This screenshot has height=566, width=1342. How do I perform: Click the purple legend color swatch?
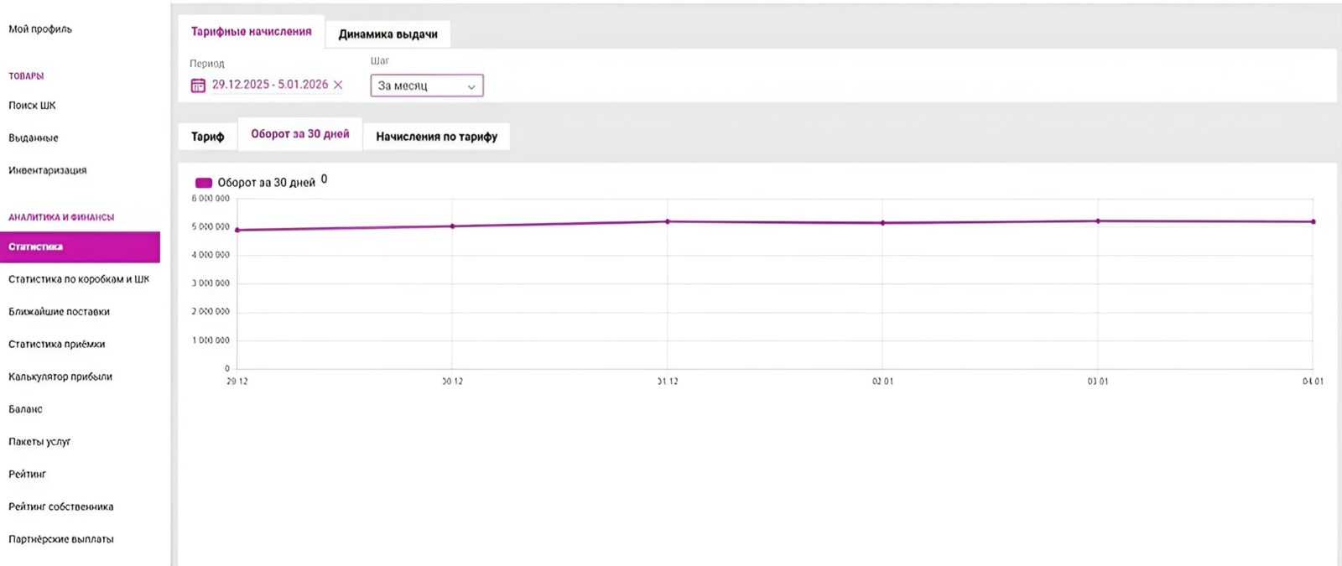[203, 183]
